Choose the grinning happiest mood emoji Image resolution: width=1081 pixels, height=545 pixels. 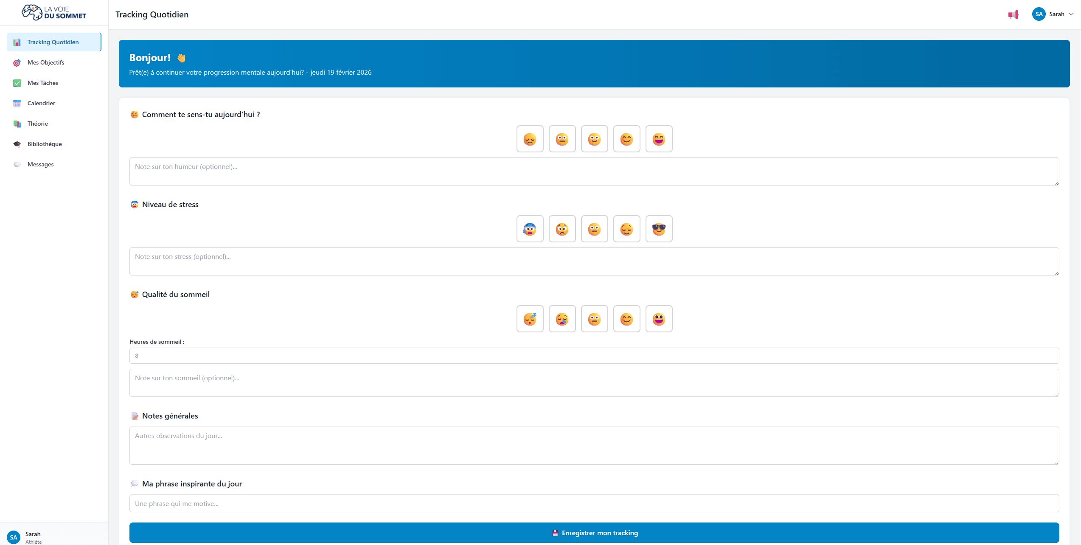pyautogui.click(x=659, y=139)
